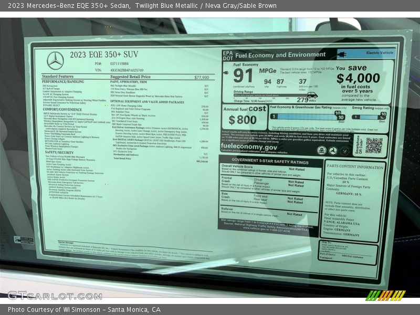Click the GOVERNMENT 5-STAR SAFETY RATINGS header
420x315 pixels.
click(x=270, y=161)
